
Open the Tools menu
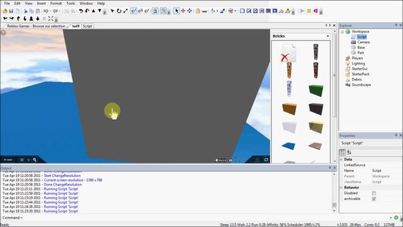[x=71, y=3]
